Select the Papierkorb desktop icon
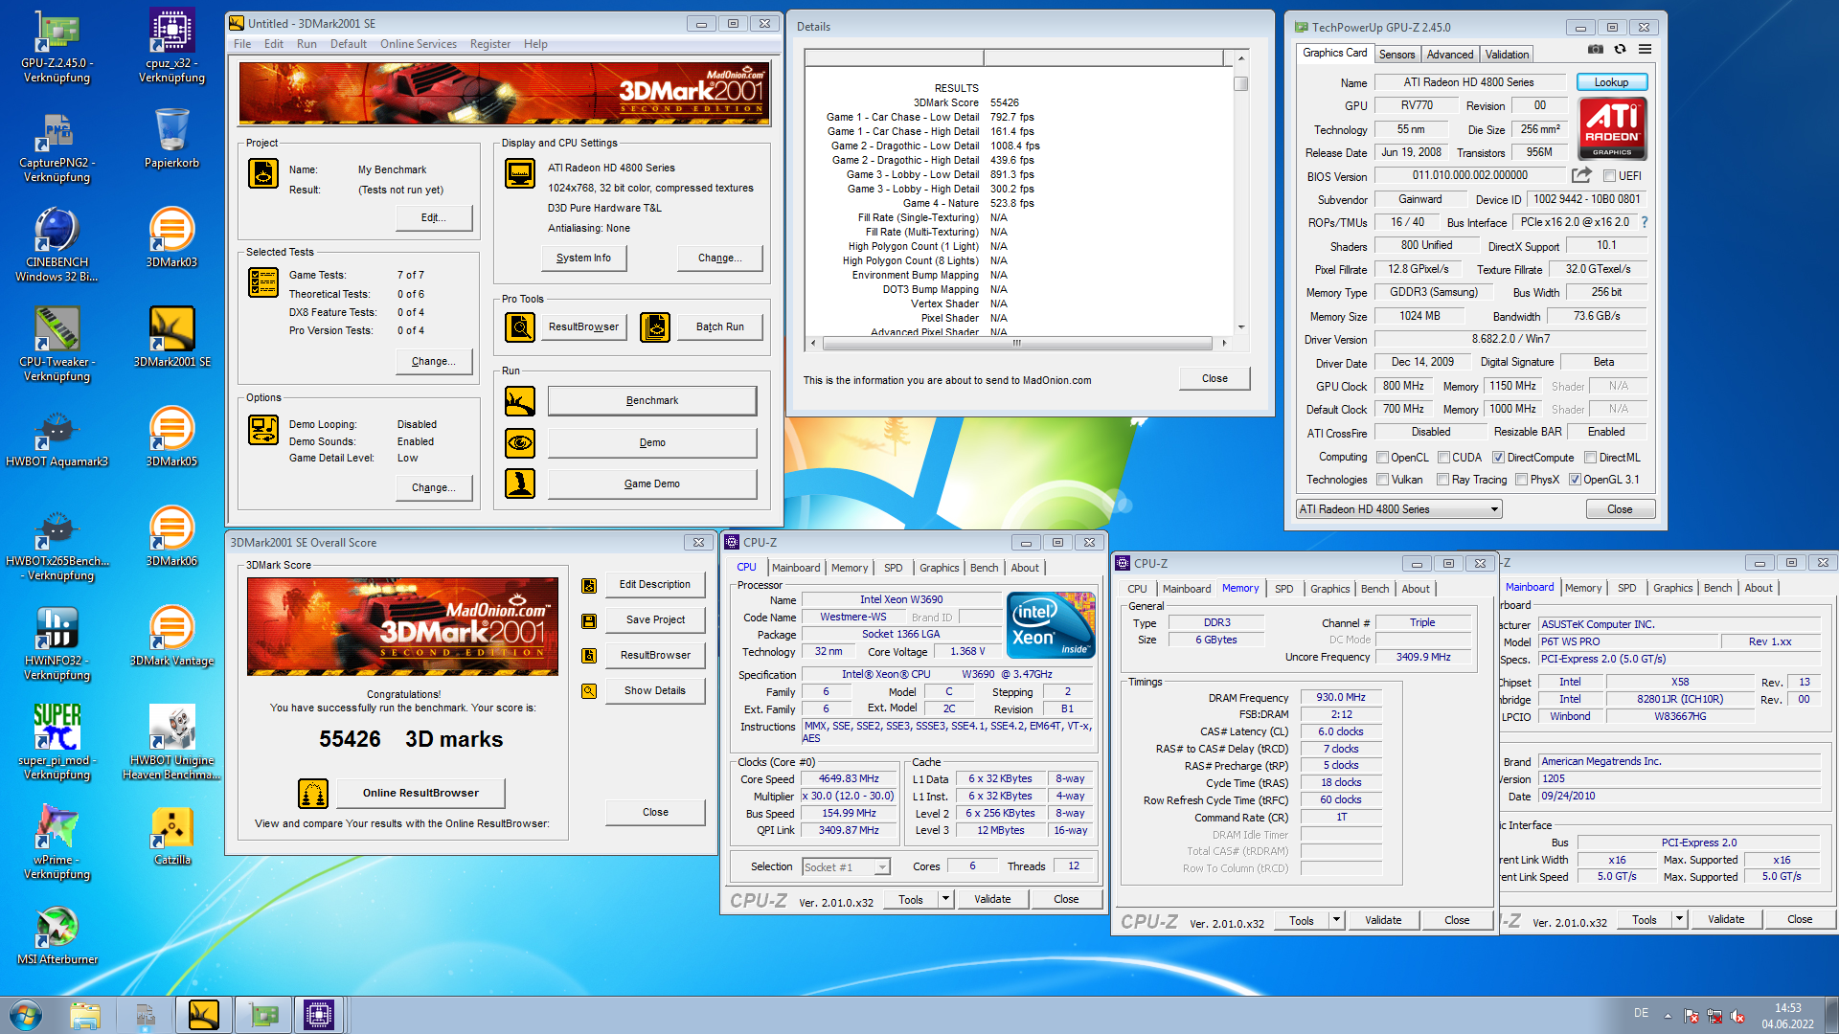This screenshot has height=1034, width=1839. tap(172, 138)
